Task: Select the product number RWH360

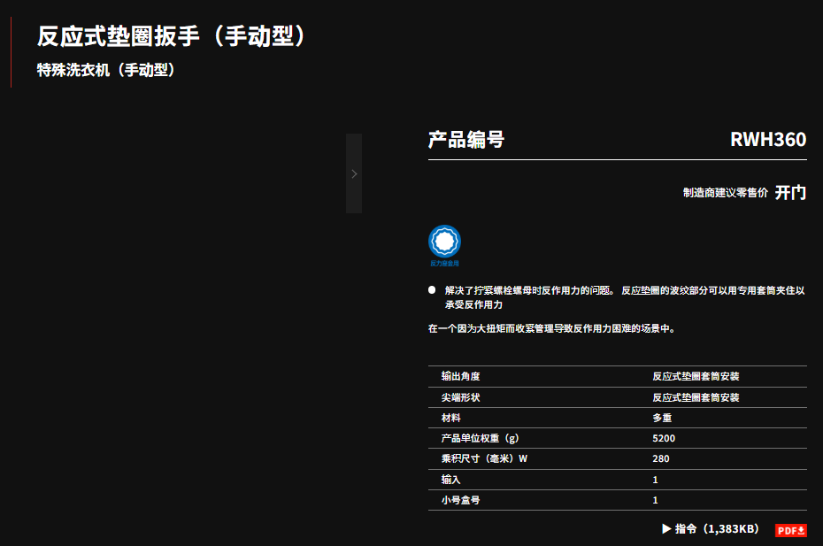Action: click(767, 140)
